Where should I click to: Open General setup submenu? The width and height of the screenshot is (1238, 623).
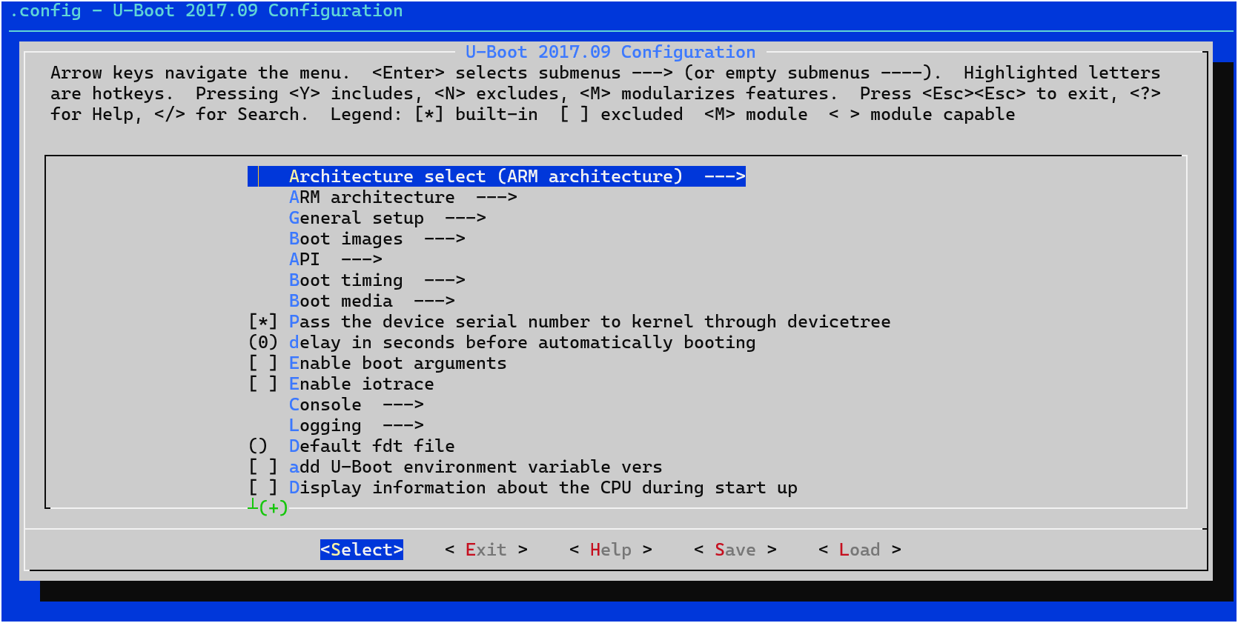coord(387,218)
